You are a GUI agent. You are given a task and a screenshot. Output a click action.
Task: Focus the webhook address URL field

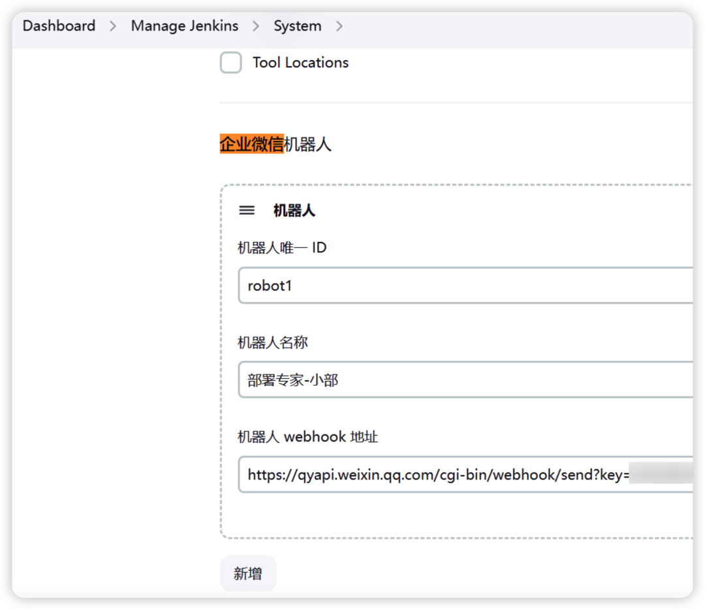465,475
